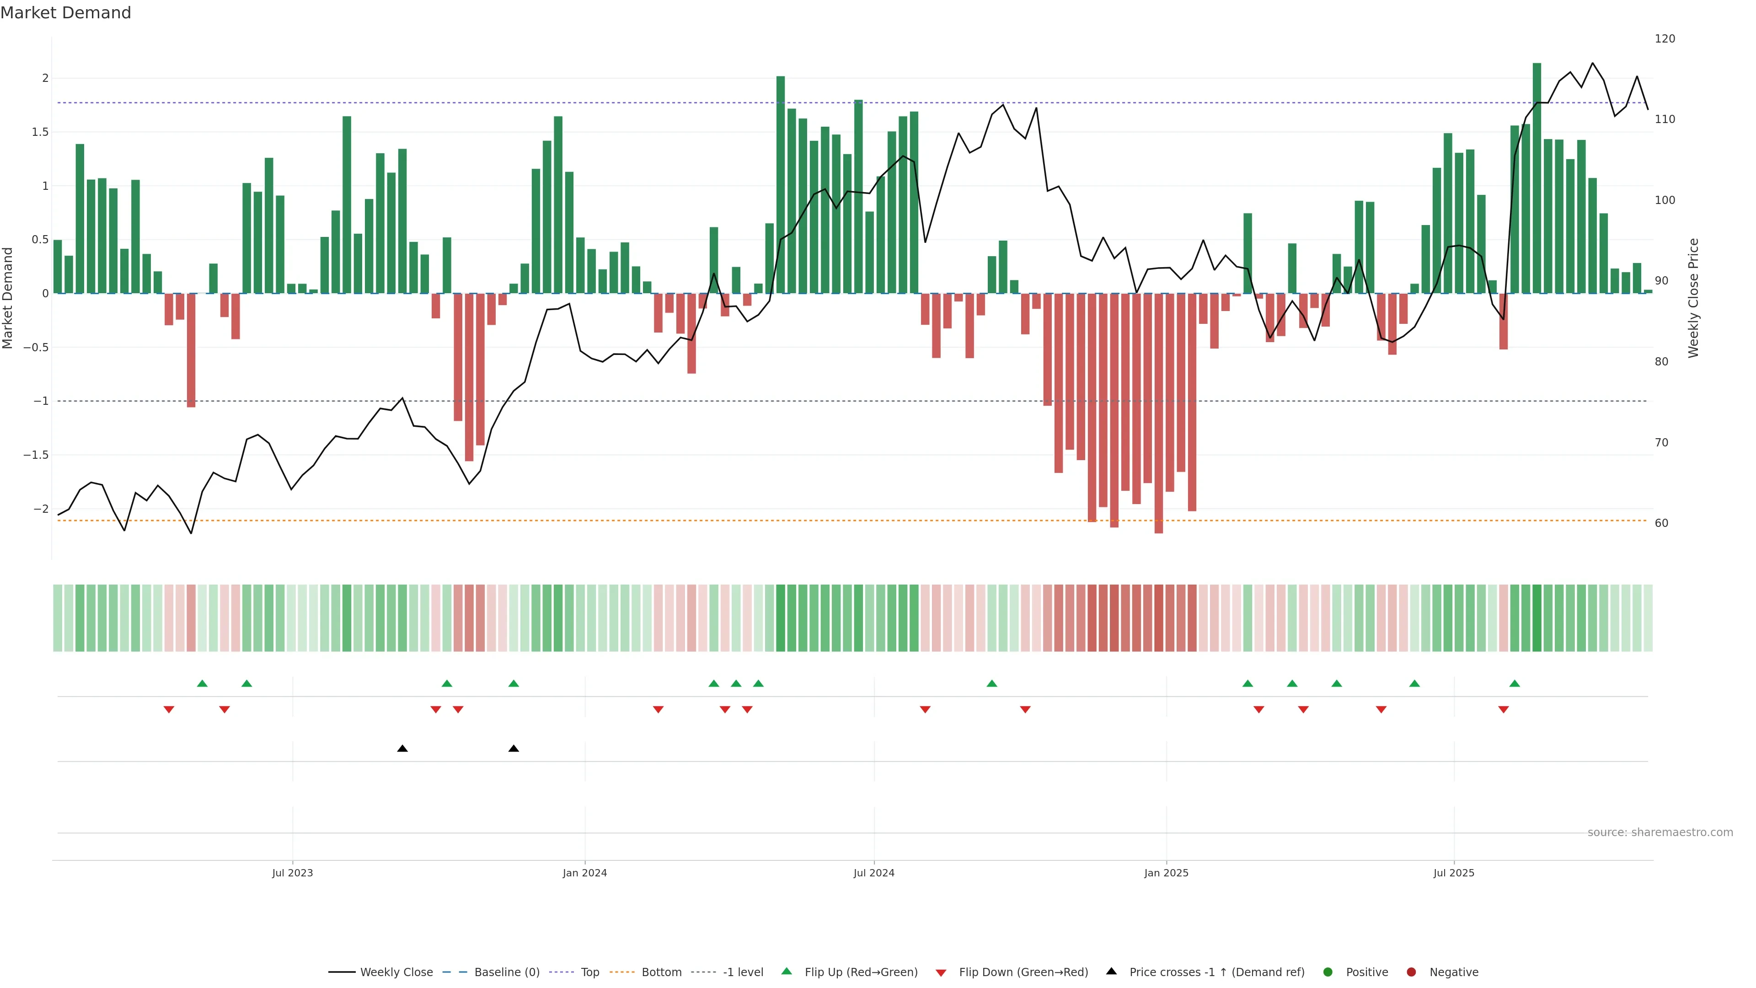
Task: Click the green Positive legend dot
Action: (1327, 972)
